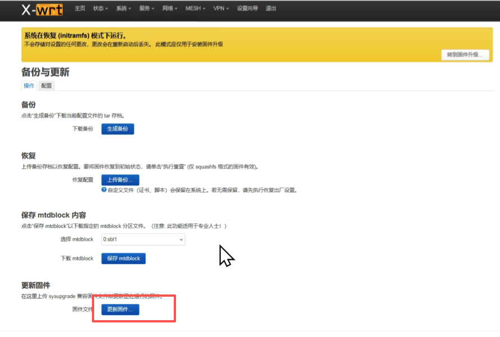Click the 上传备份 button
This screenshot has width=500, height=337.
119,180
